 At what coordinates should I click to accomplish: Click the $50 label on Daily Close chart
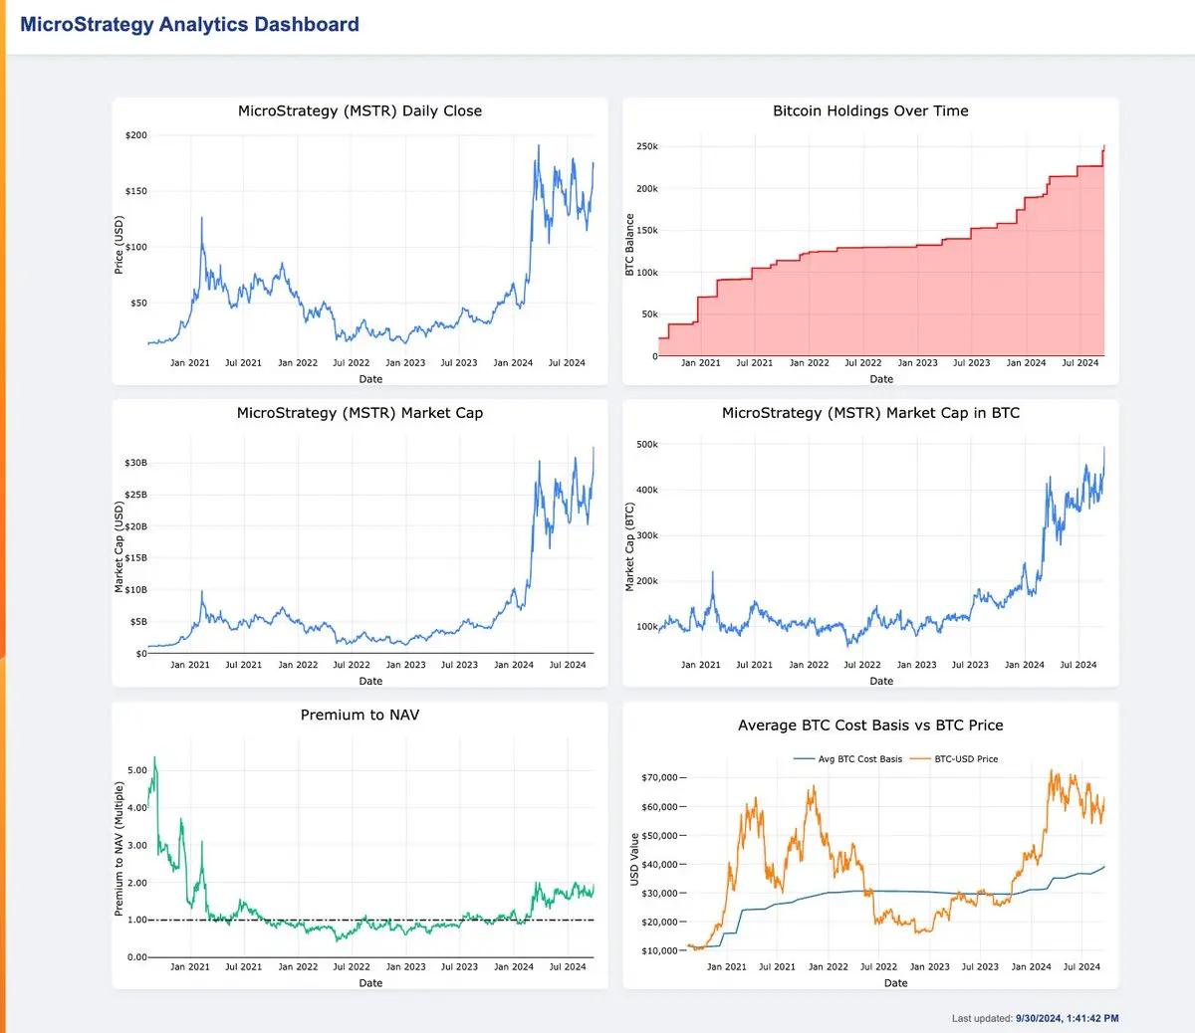point(139,304)
